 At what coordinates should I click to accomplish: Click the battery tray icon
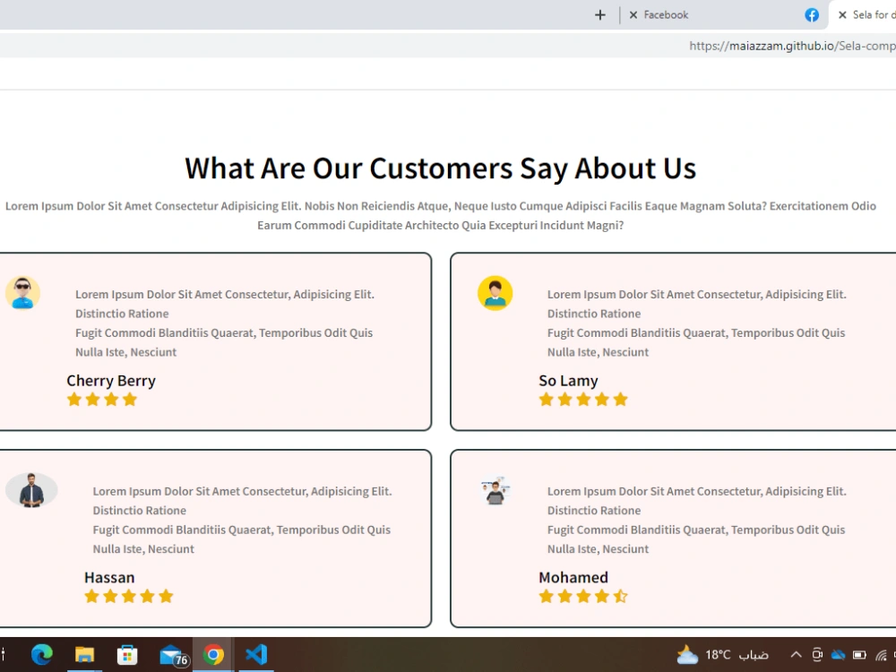859,654
